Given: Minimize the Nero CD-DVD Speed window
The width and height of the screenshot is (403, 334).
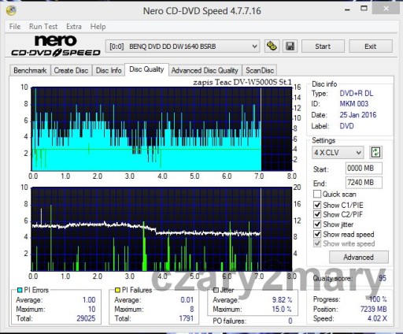Looking at the screenshot, I should point(347,9).
